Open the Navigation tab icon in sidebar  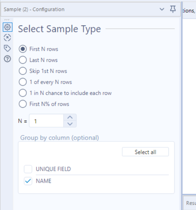click(7, 38)
